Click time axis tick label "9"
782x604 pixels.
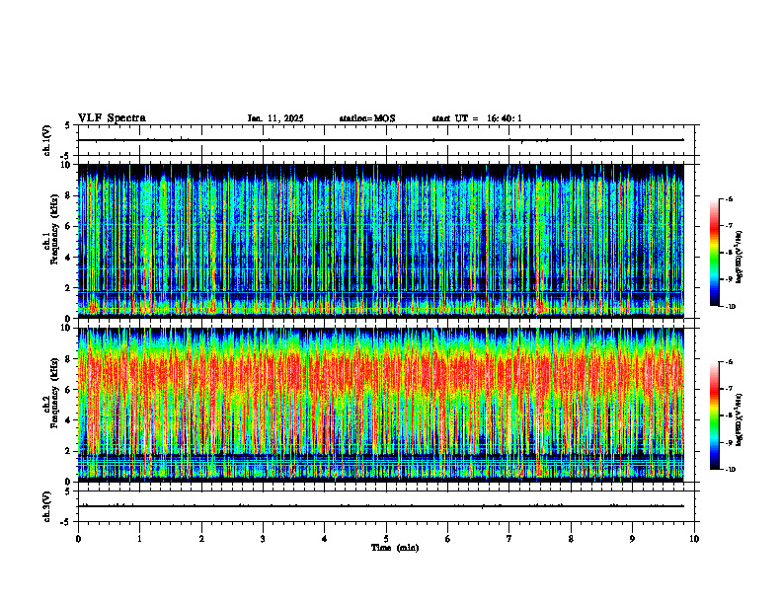coord(632,539)
